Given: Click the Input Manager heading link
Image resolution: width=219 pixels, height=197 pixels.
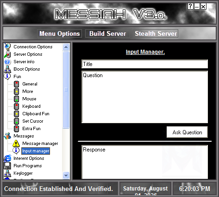Looking at the screenshot, I should (x=145, y=52).
